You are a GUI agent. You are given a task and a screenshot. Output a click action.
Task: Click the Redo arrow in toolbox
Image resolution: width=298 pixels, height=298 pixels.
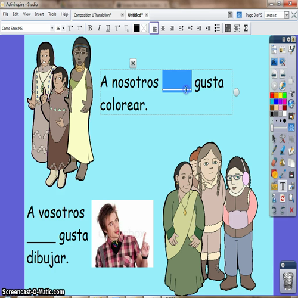pos(283,210)
